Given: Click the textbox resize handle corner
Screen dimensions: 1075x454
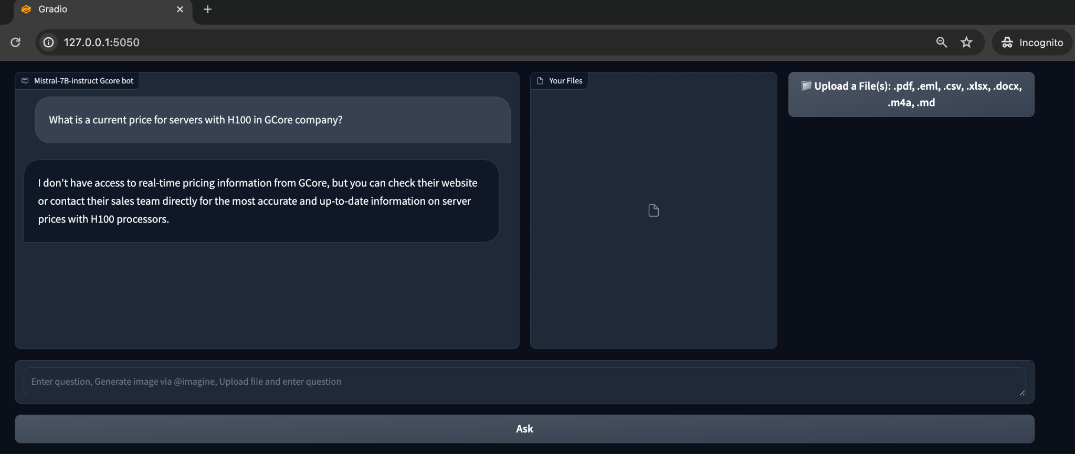Looking at the screenshot, I should click(x=1021, y=393).
